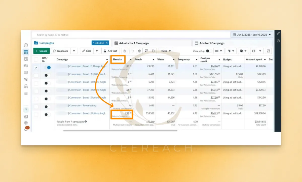Image resolution: width=302 pixels, height=182 pixels.
Task: Tick the select-all checkbox in header row
Action: point(36,59)
